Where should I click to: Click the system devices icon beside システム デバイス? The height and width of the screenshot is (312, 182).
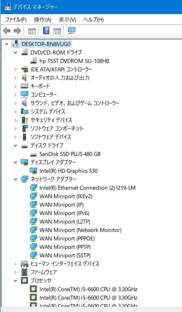point(25,111)
